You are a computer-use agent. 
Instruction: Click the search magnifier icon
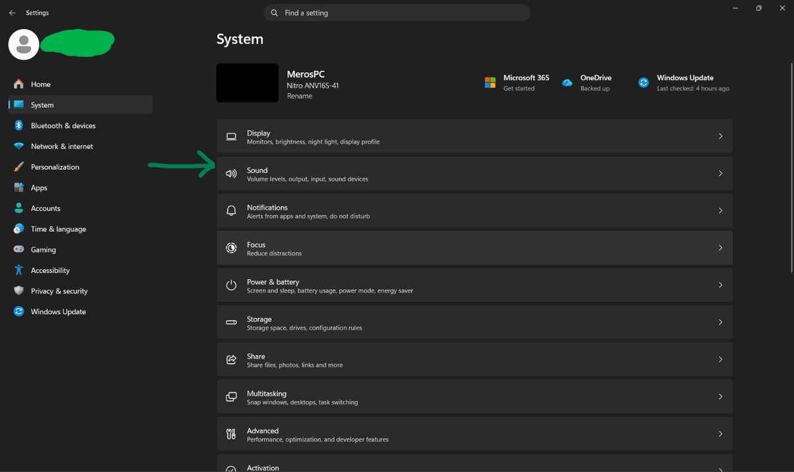[275, 13]
